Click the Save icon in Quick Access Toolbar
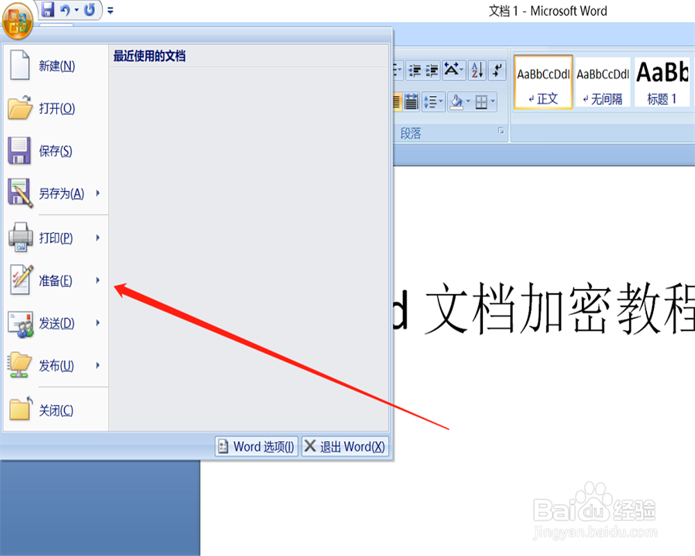The image size is (695, 556). click(47, 9)
